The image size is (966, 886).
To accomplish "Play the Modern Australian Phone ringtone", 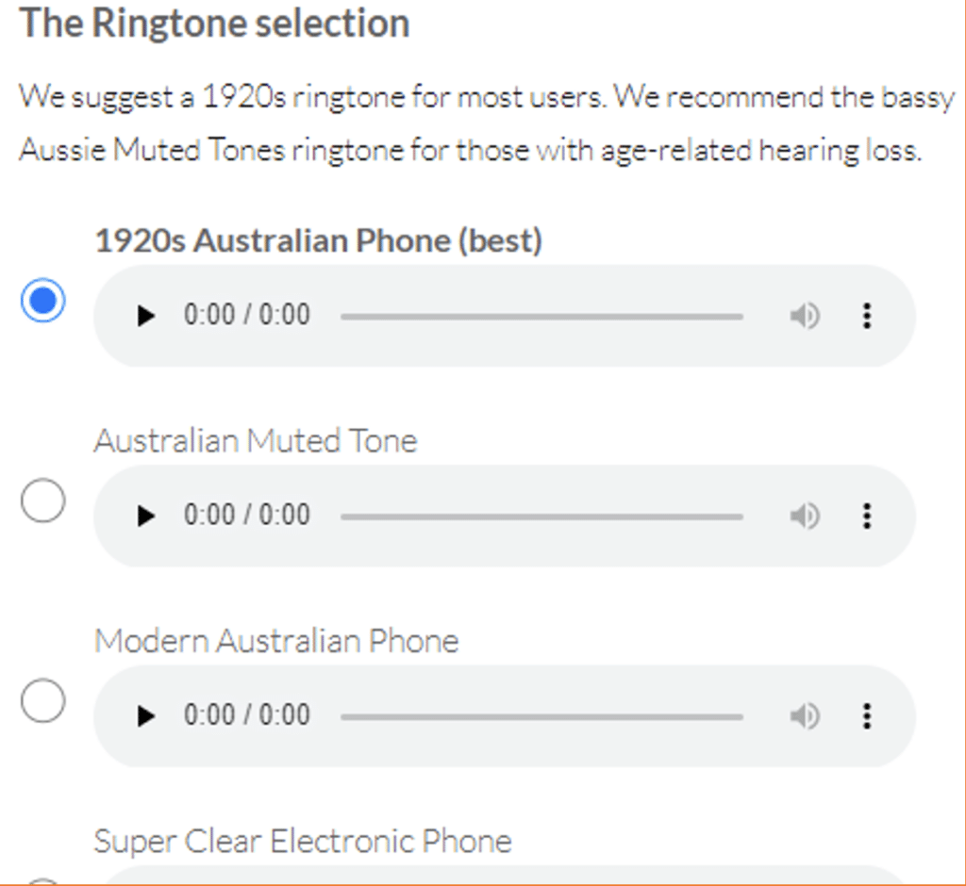I will click(146, 716).
